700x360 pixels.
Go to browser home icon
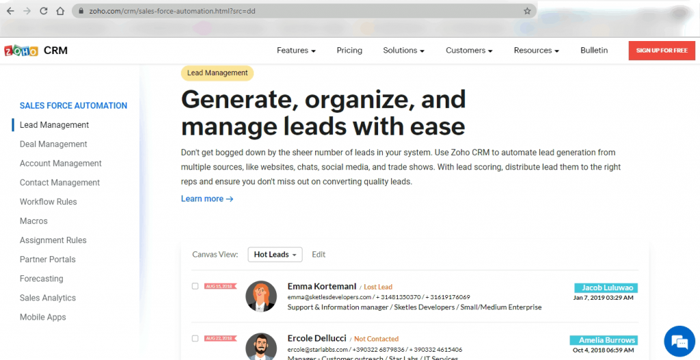point(60,11)
